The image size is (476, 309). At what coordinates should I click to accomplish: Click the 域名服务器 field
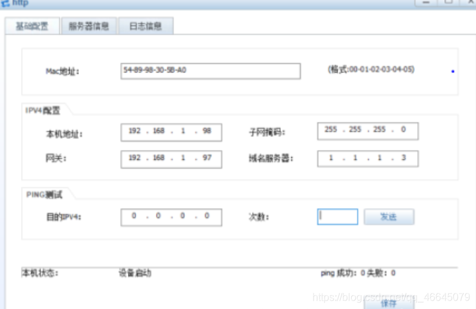click(x=367, y=158)
